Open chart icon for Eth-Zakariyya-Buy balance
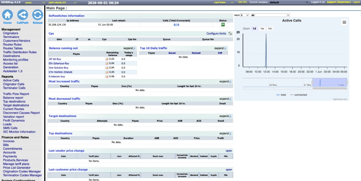Screen dimensions: 361x181 tap(107, 64)
